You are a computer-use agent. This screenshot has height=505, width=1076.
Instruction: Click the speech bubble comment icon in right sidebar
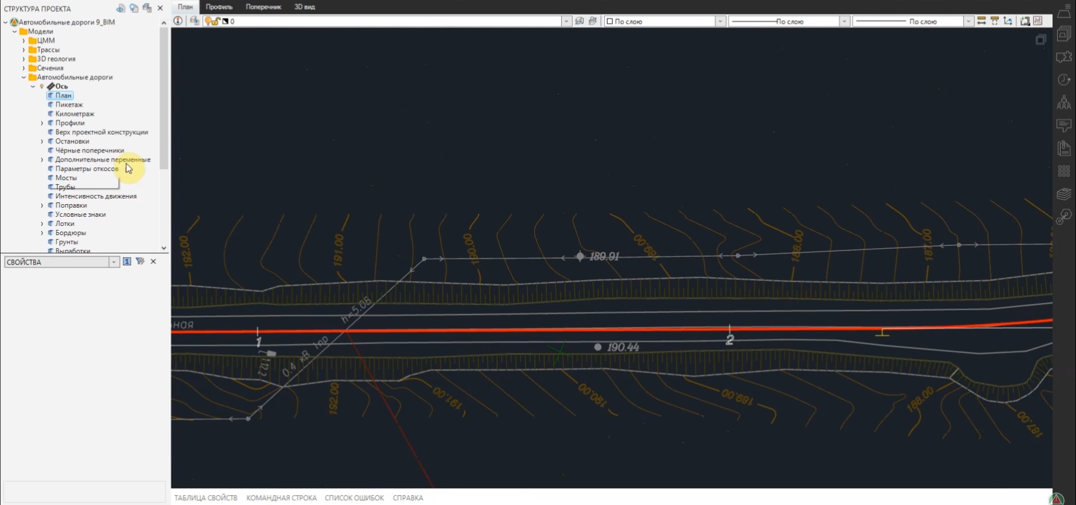1064,125
